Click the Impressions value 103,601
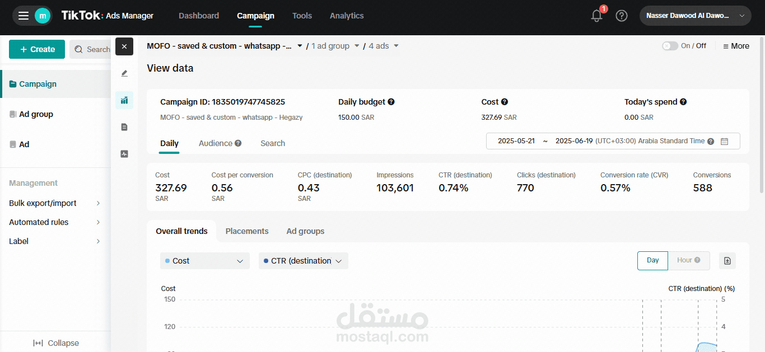 point(395,188)
